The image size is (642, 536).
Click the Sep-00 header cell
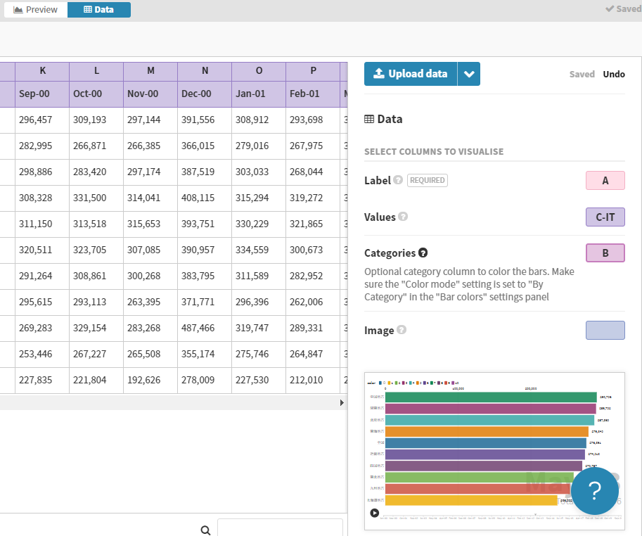tap(42, 94)
